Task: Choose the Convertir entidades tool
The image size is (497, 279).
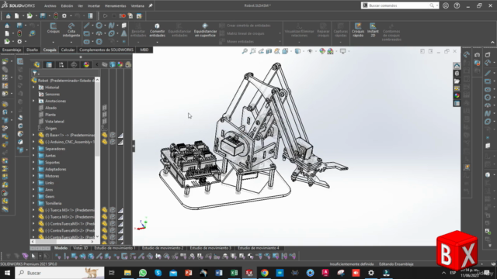Action: 157,30
